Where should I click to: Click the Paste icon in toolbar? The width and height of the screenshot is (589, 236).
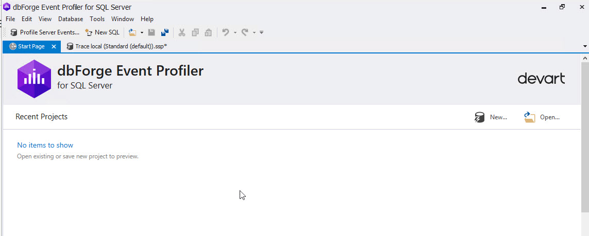(x=208, y=32)
